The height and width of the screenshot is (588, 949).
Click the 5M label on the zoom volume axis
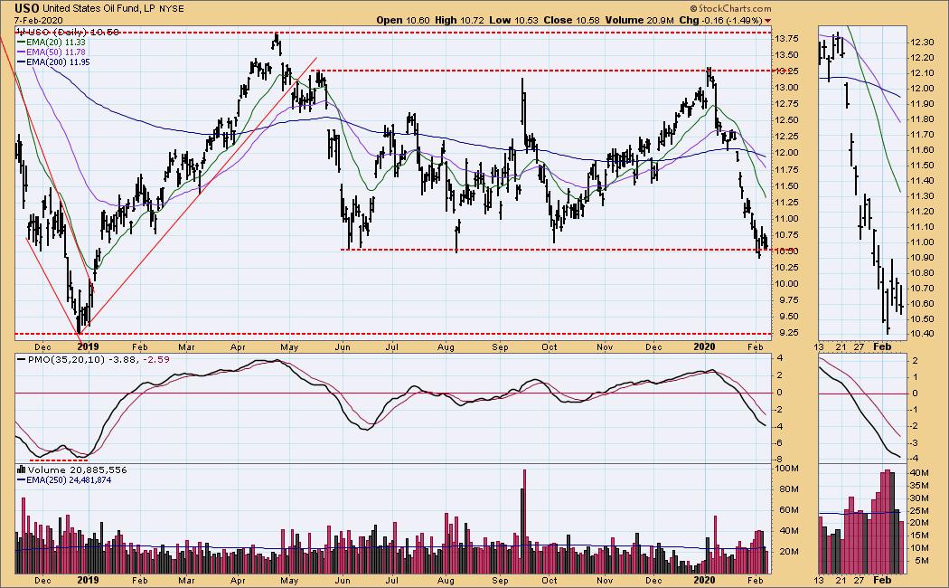(x=923, y=561)
